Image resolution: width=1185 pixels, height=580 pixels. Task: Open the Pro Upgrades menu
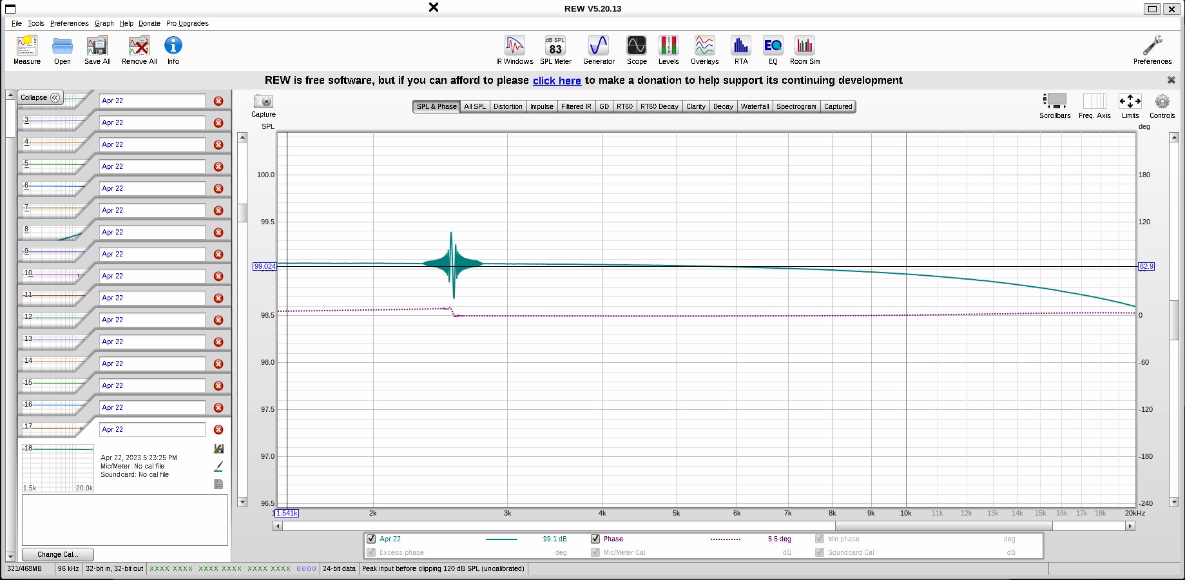188,23
